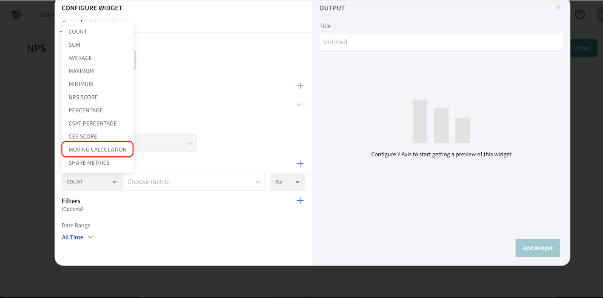
Task: Select CSAT PERCENTAGE option
Action: (92, 124)
